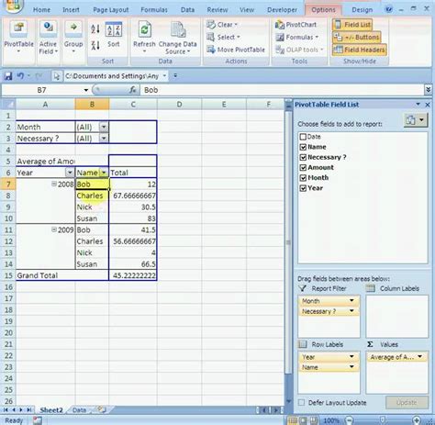Collapse the 2008 year group

pyautogui.click(x=54, y=184)
